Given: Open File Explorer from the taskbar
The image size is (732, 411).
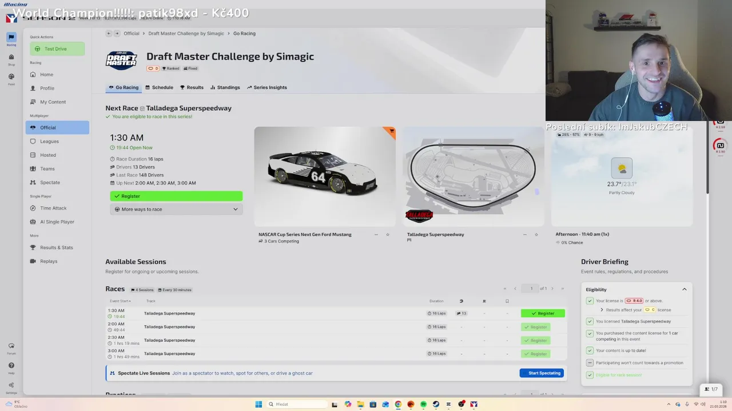Looking at the screenshot, I should pos(360,404).
